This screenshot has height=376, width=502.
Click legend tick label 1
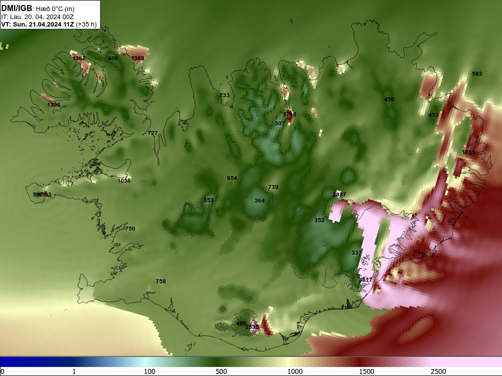pyautogui.click(x=74, y=371)
